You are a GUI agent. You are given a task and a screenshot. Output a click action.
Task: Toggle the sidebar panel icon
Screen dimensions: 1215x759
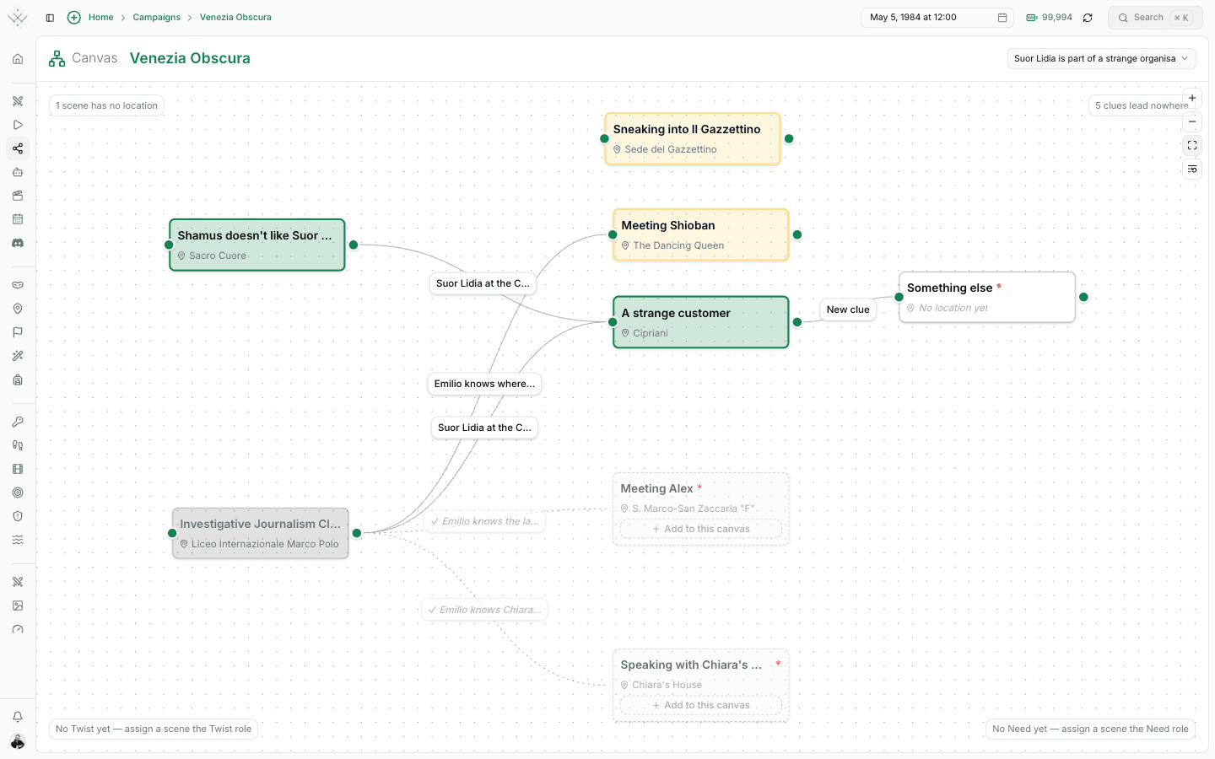50,18
